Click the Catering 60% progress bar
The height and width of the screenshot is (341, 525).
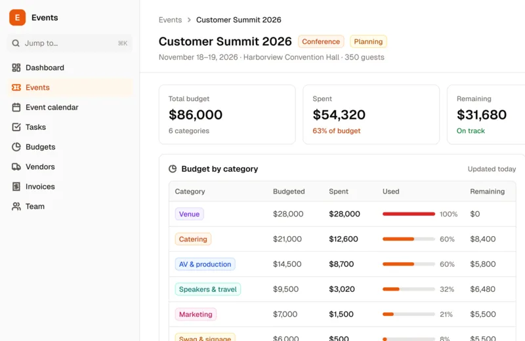click(409, 239)
